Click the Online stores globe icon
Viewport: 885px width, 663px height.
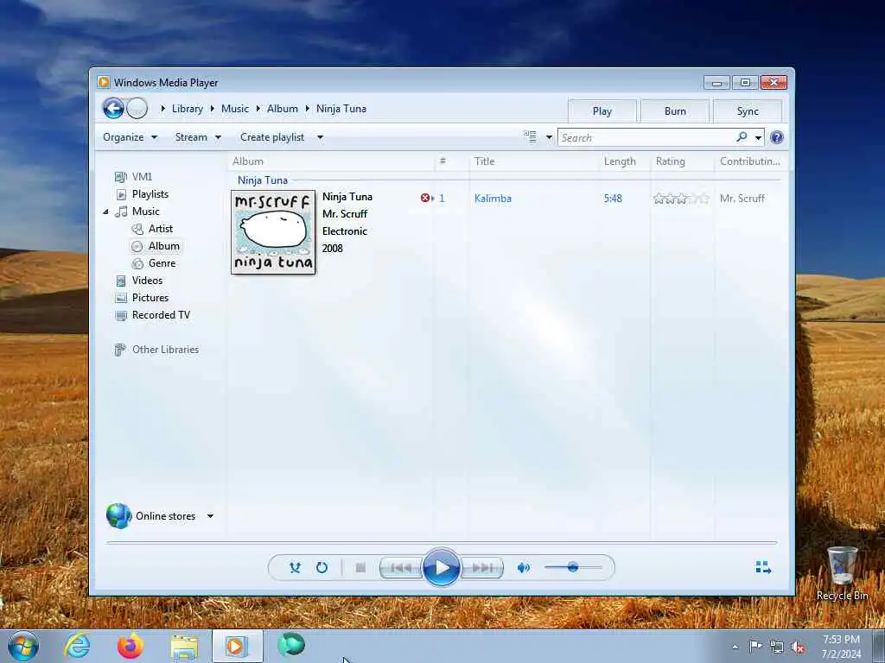point(118,516)
